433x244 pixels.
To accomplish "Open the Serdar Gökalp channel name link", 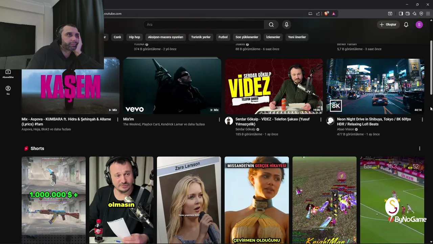I will coord(245,129).
